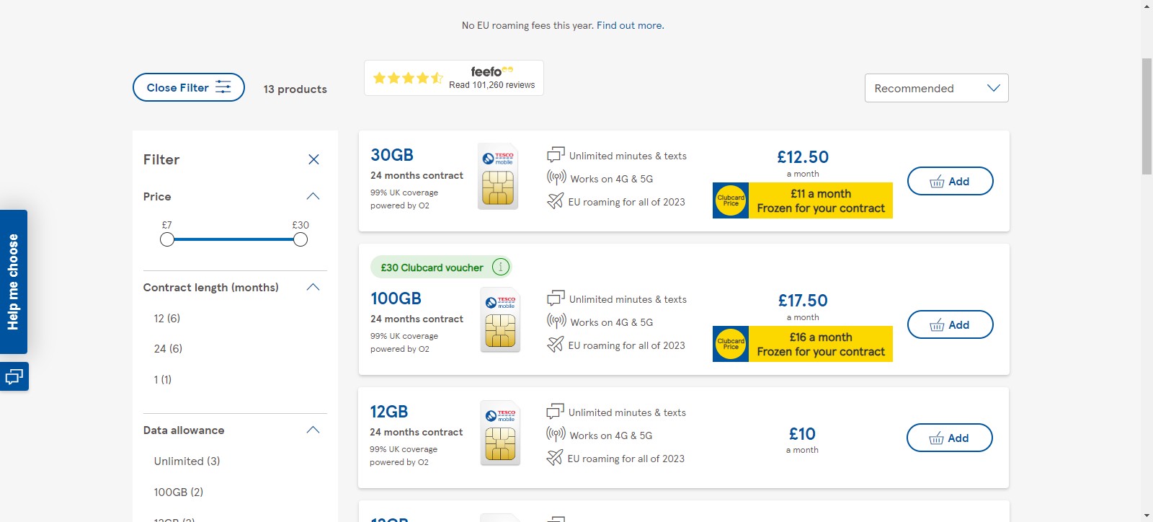Collapse the Price filter section
The image size is (1153, 522).
pos(313,196)
